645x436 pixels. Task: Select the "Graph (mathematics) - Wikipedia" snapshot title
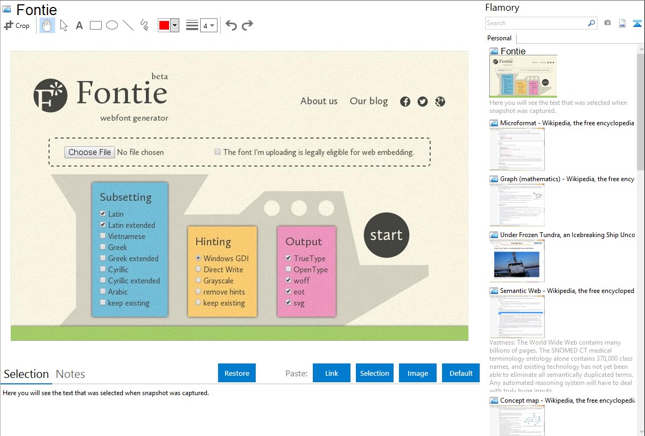(567, 179)
